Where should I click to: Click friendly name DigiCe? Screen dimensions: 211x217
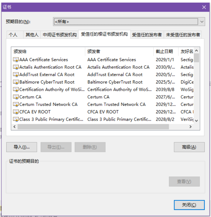coord(187,82)
